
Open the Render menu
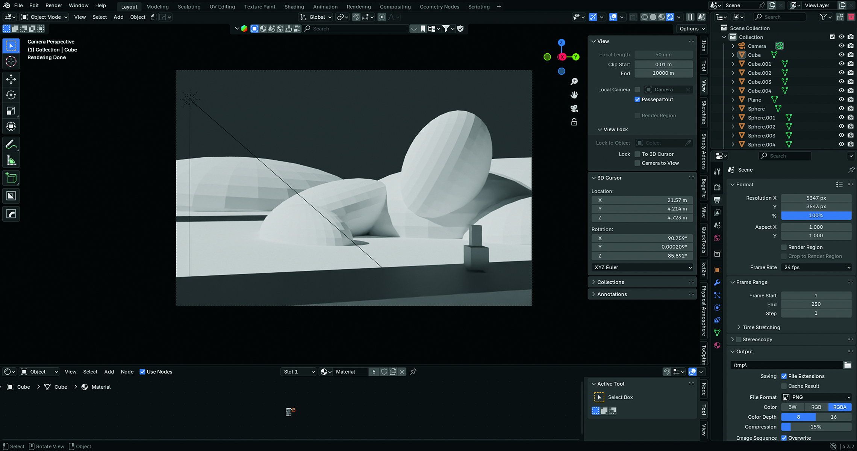[53, 5]
